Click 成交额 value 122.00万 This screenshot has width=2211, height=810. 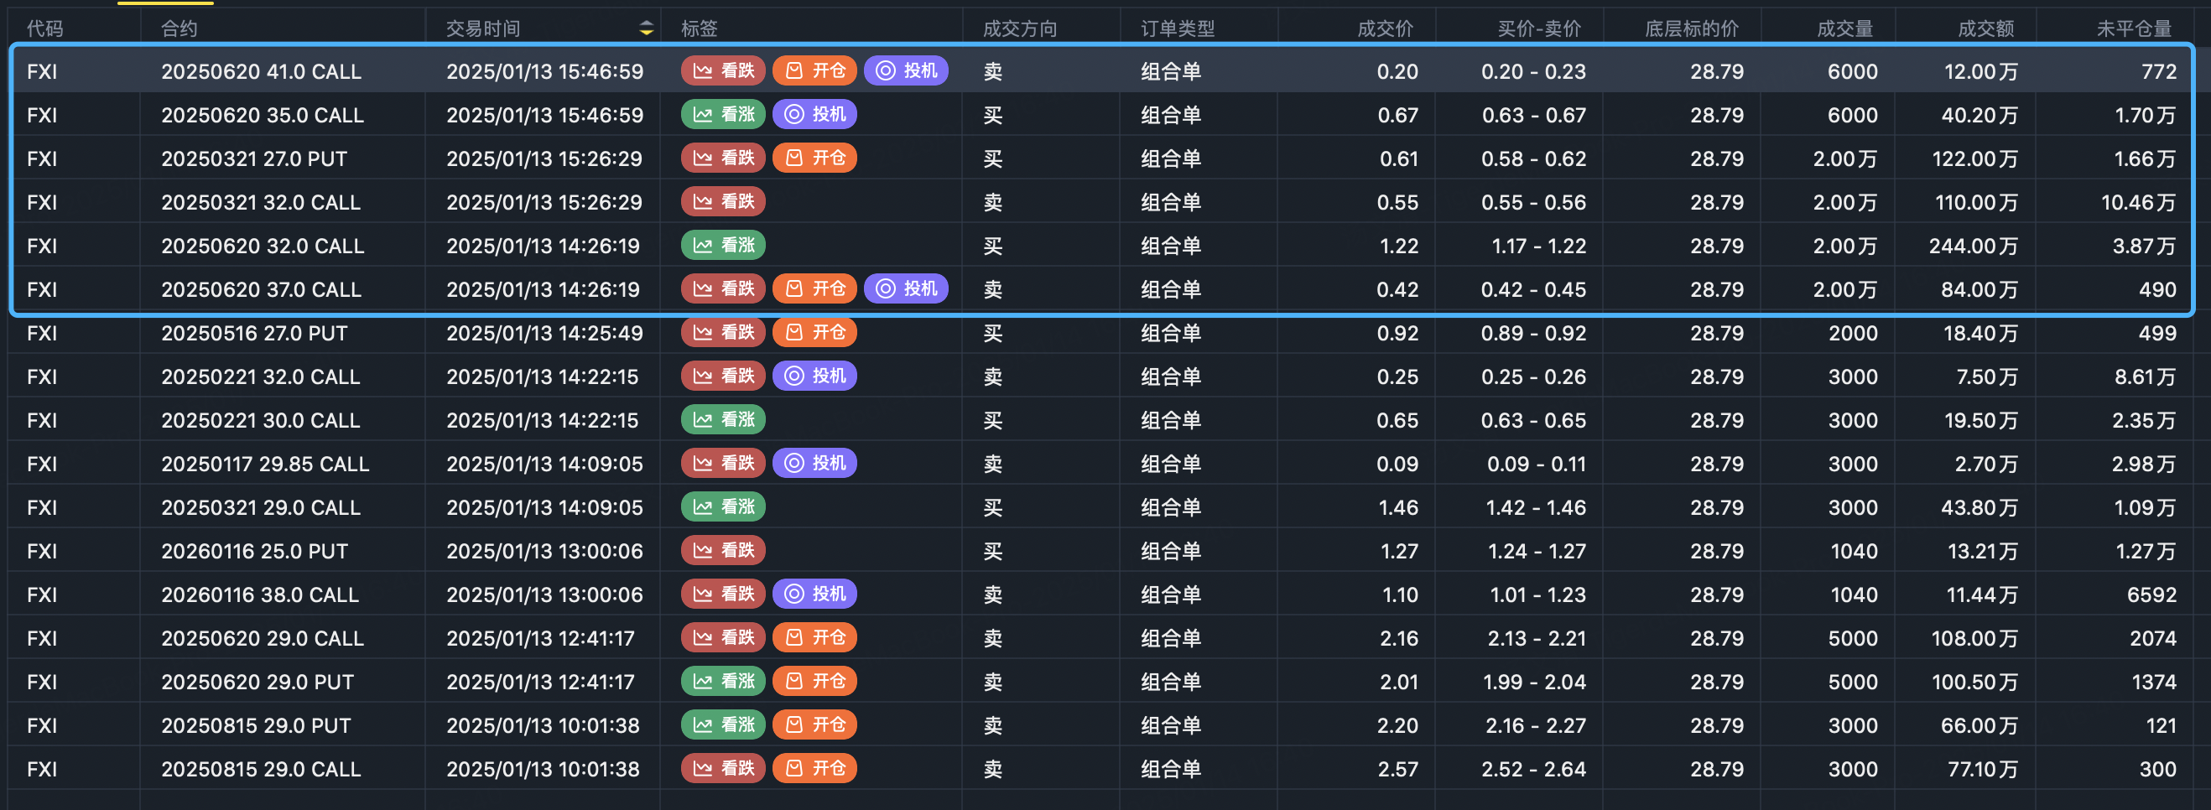(1975, 158)
